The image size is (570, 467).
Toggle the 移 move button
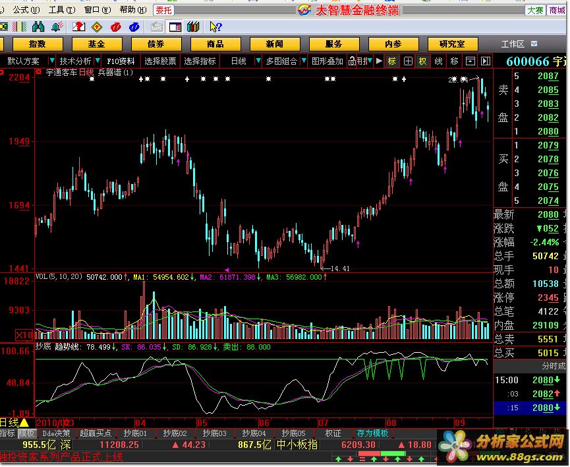(x=454, y=61)
